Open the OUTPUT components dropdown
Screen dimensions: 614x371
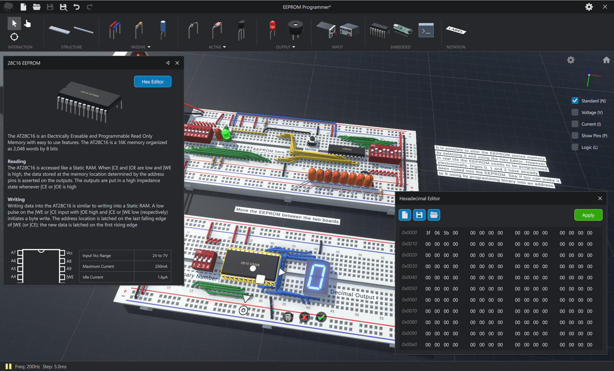294,47
